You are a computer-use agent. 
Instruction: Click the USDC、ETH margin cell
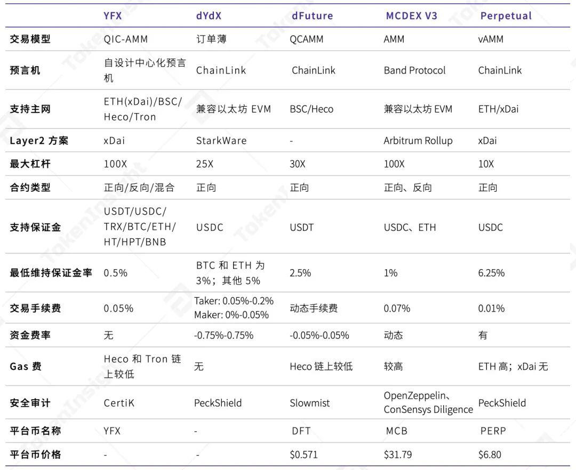[410, 227]
